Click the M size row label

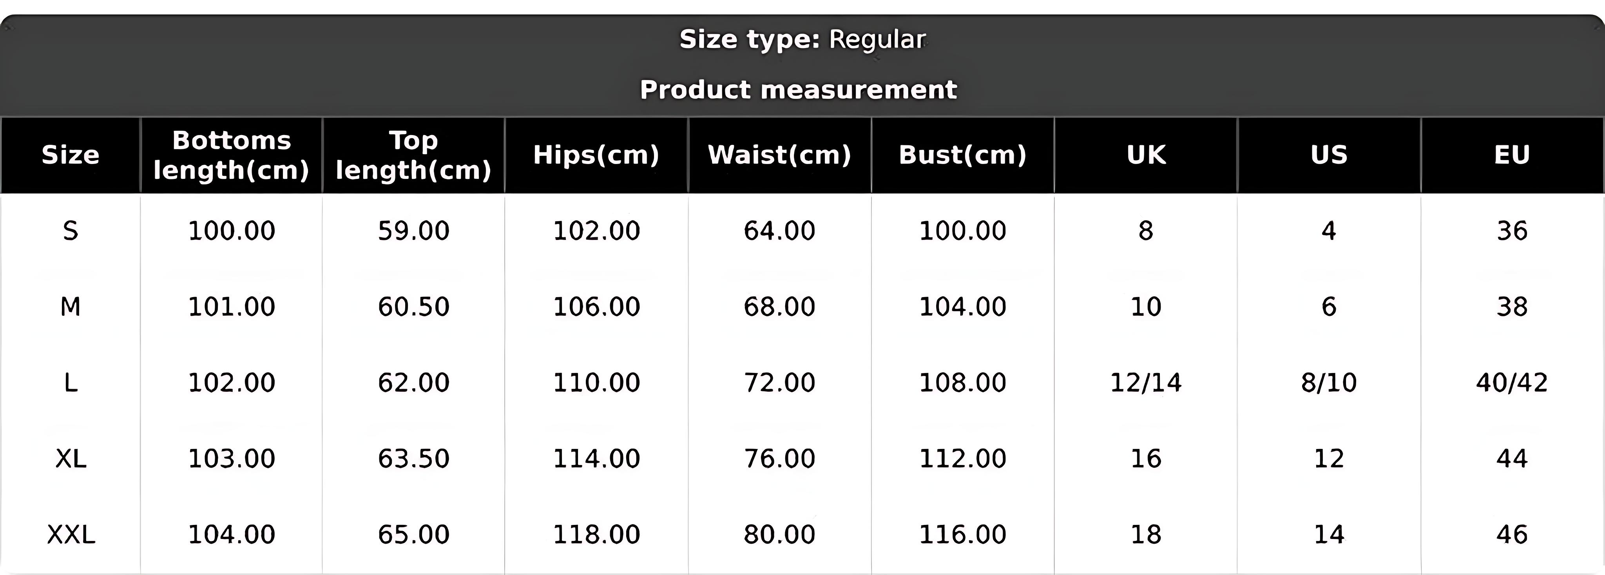71,307
